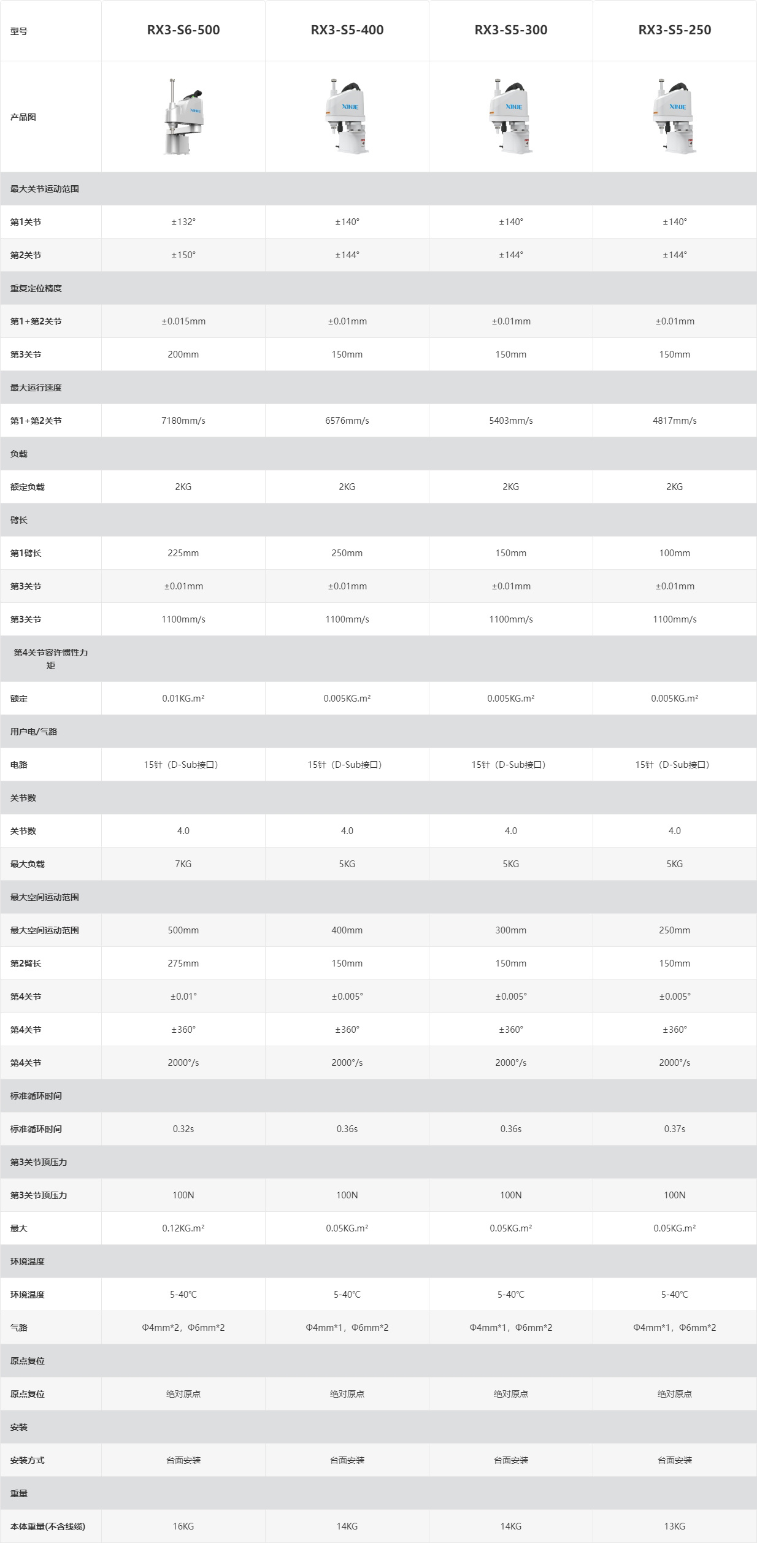Click the 0.32s cycle time value
Viewport: 757px width, 1543px height.
[183, 1129]
